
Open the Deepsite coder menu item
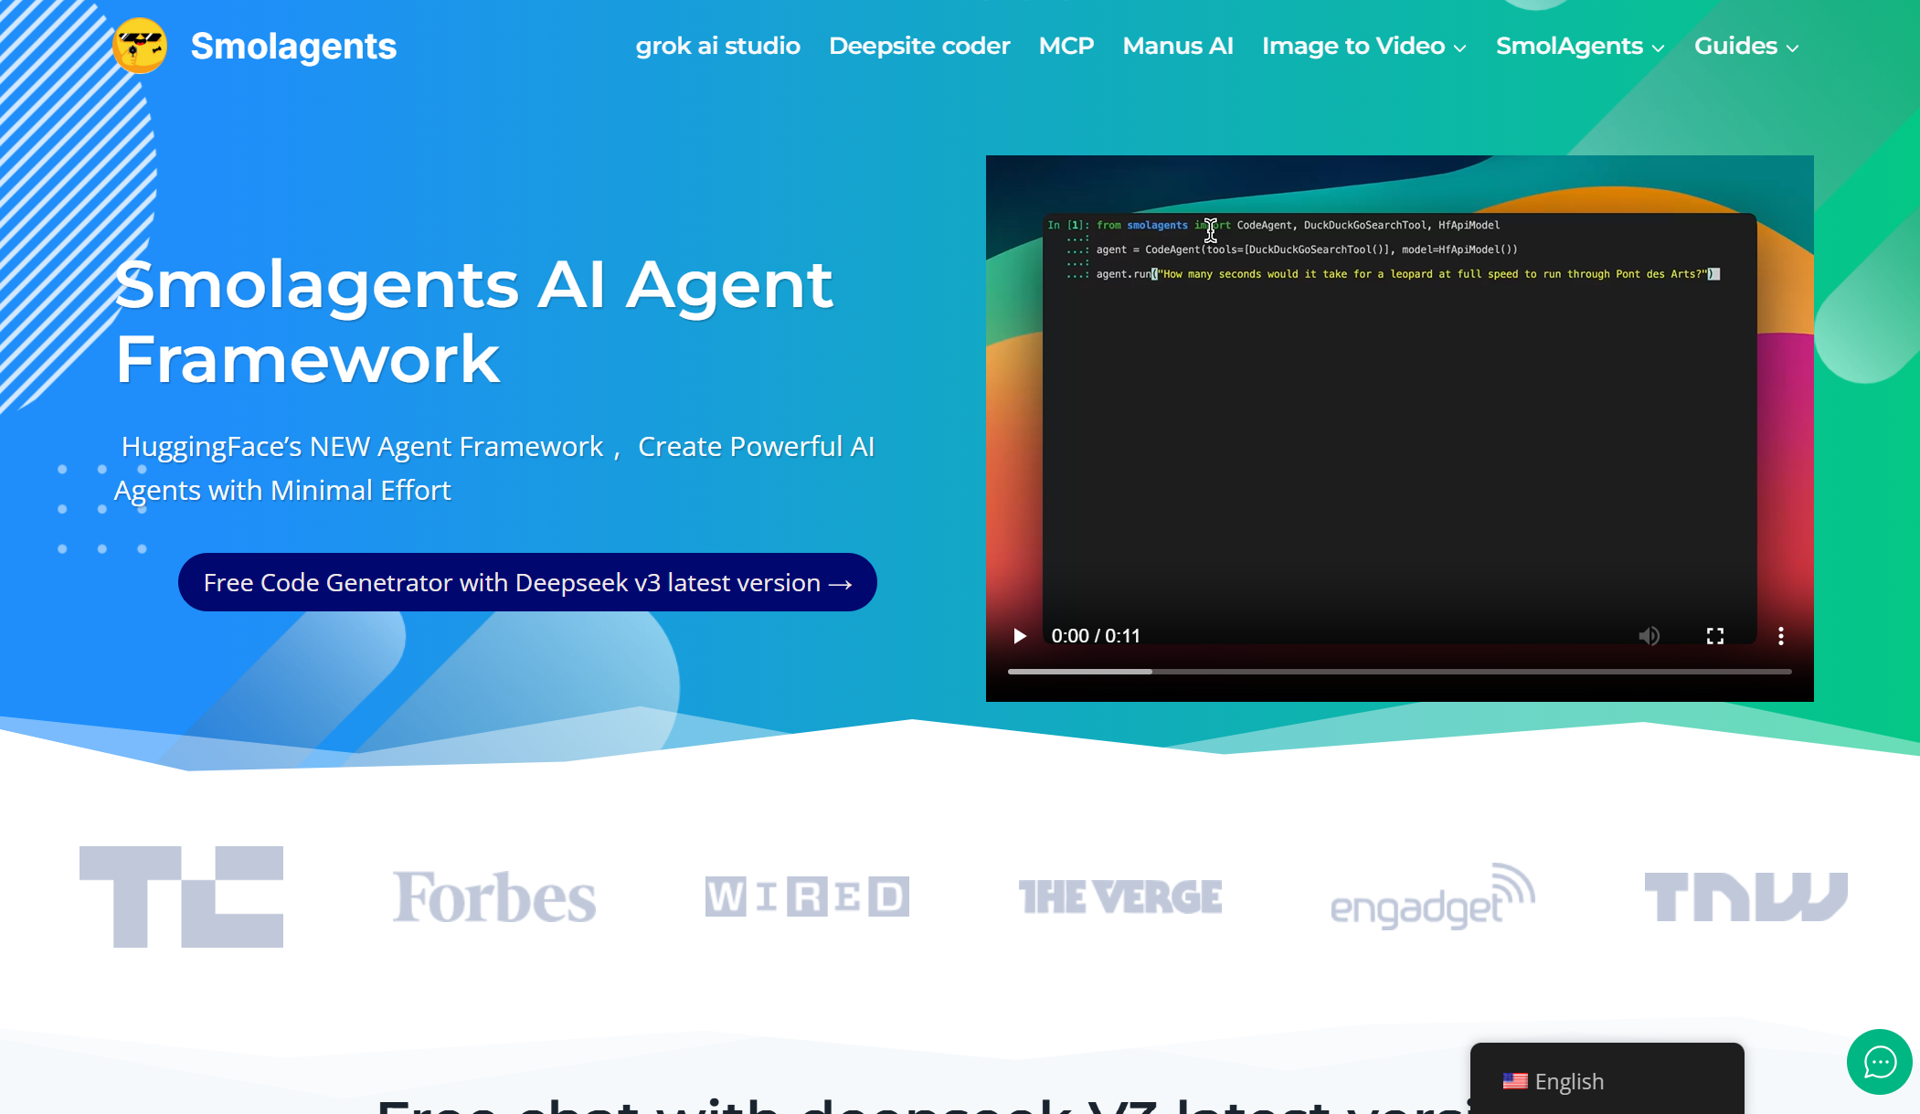click(918, 46)
